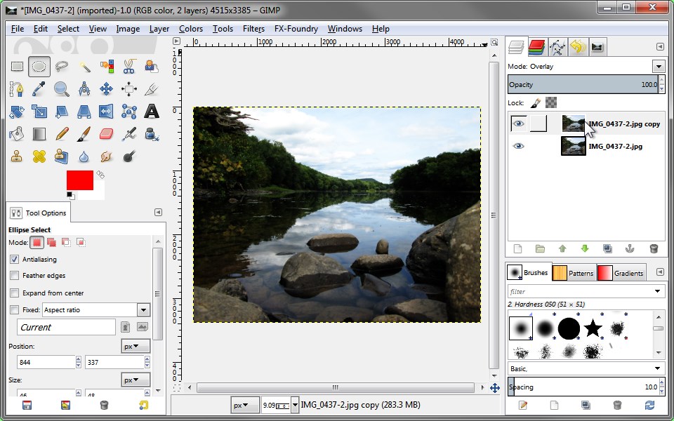Duplicate the layer with the duplicate icon
The height and width of the screenshot is (421, 674).
point(607,248)
